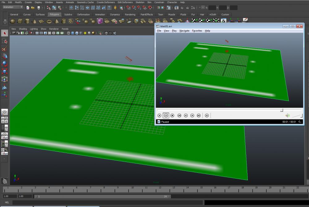
Task: Click the save scene floppy disk icon
Action: coord(39,7)
